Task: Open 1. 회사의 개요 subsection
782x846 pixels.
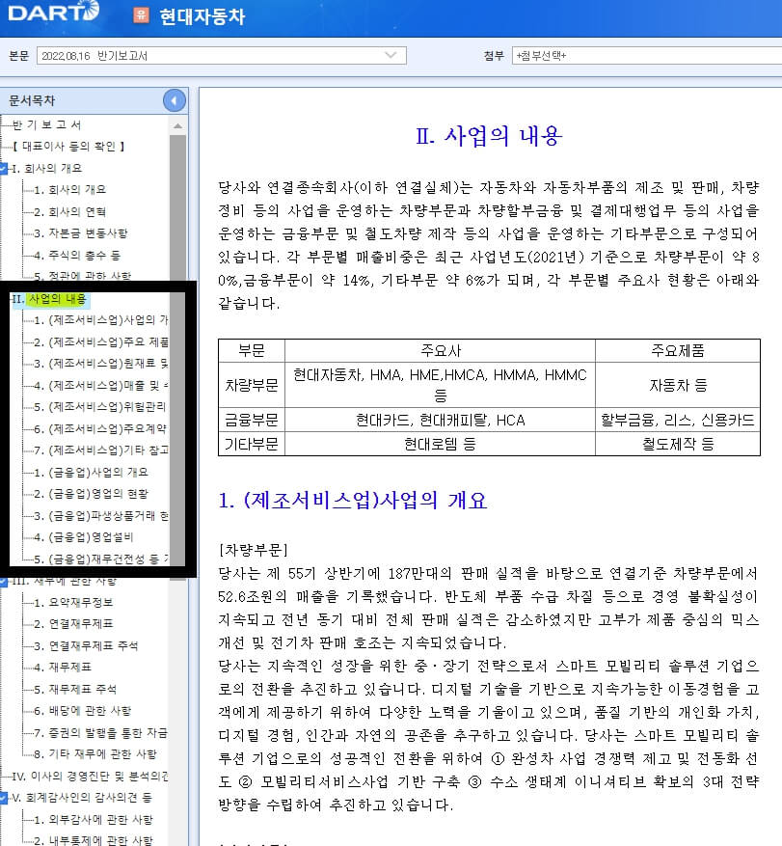Action: click(69, 190)
